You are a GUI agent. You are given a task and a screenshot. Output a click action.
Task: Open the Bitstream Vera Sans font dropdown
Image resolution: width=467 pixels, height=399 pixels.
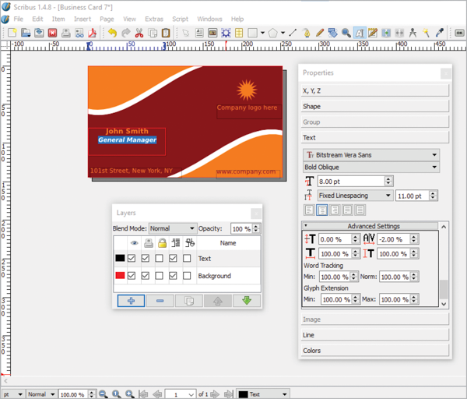pos(371,155)
